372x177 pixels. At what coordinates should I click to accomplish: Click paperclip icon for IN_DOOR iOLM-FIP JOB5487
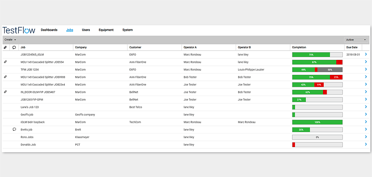coord(6,92)
